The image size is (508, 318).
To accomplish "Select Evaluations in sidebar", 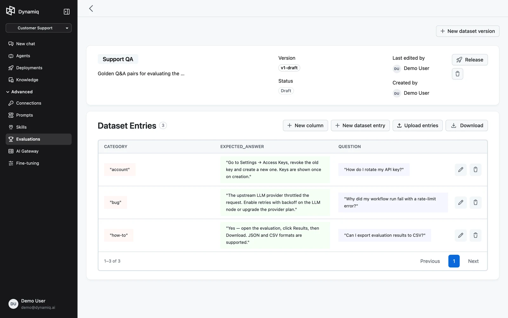I will click(38, 139).
